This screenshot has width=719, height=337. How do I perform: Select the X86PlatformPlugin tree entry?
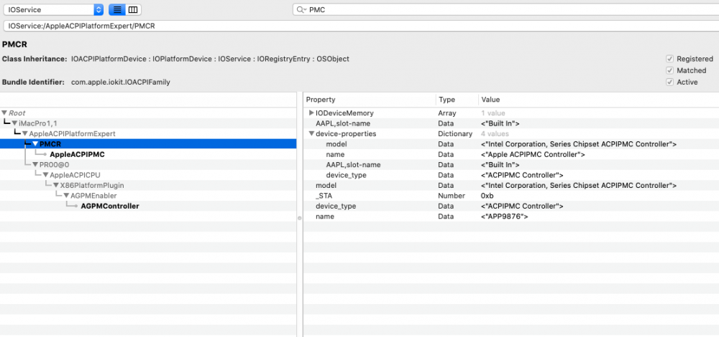92,185
